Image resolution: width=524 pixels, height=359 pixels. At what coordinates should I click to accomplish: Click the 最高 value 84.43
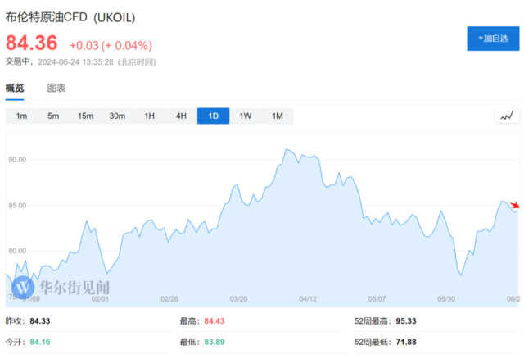215,320
